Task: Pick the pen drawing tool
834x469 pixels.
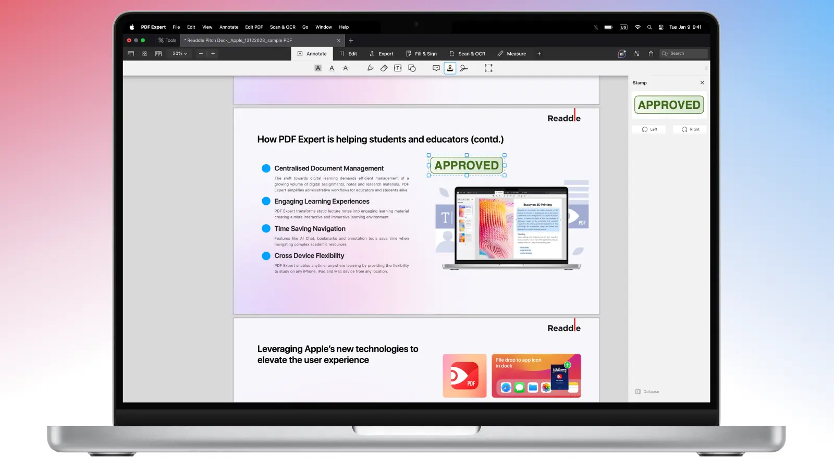Action: click(x=370, y=68)
